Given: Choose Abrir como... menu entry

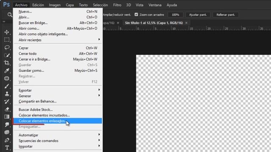Looking at the screenshot, I should click(x=58, y=28).
